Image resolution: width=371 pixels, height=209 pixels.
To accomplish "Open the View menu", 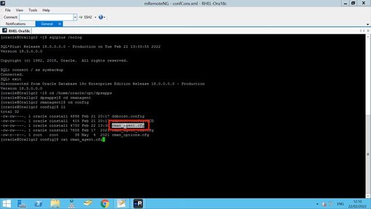I will (x=19, y=10).
